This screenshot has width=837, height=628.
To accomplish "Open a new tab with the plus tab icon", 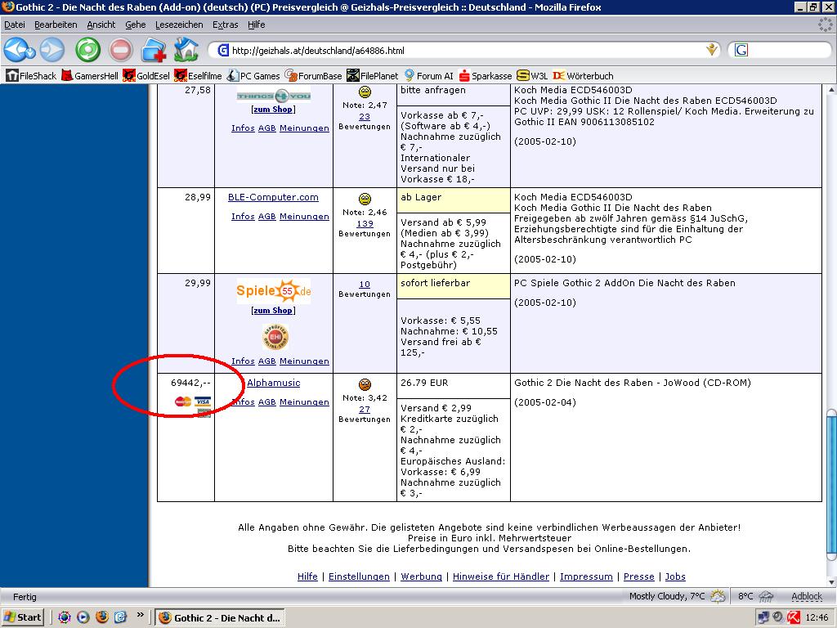I will [x=153, y=50].
